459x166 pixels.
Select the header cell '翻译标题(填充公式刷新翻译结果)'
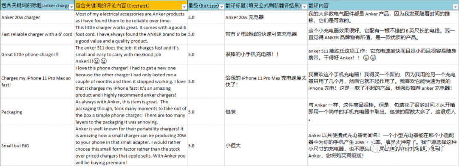pos(266,5)
